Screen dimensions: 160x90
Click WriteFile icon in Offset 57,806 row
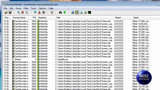coord(38,21)
